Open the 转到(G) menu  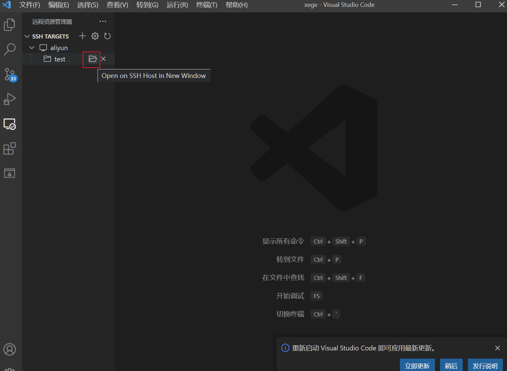click(x=147, y=5)
